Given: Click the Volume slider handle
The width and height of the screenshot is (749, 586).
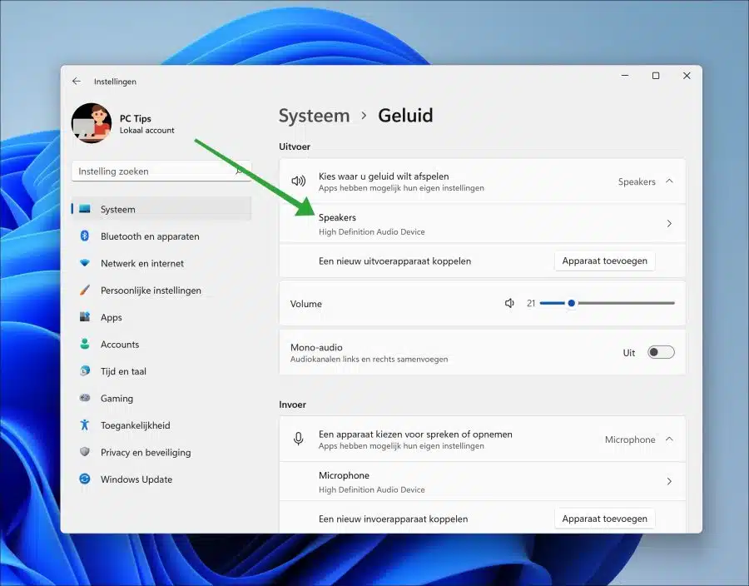Looking at the screenshot, I should (x=571, y=303).
